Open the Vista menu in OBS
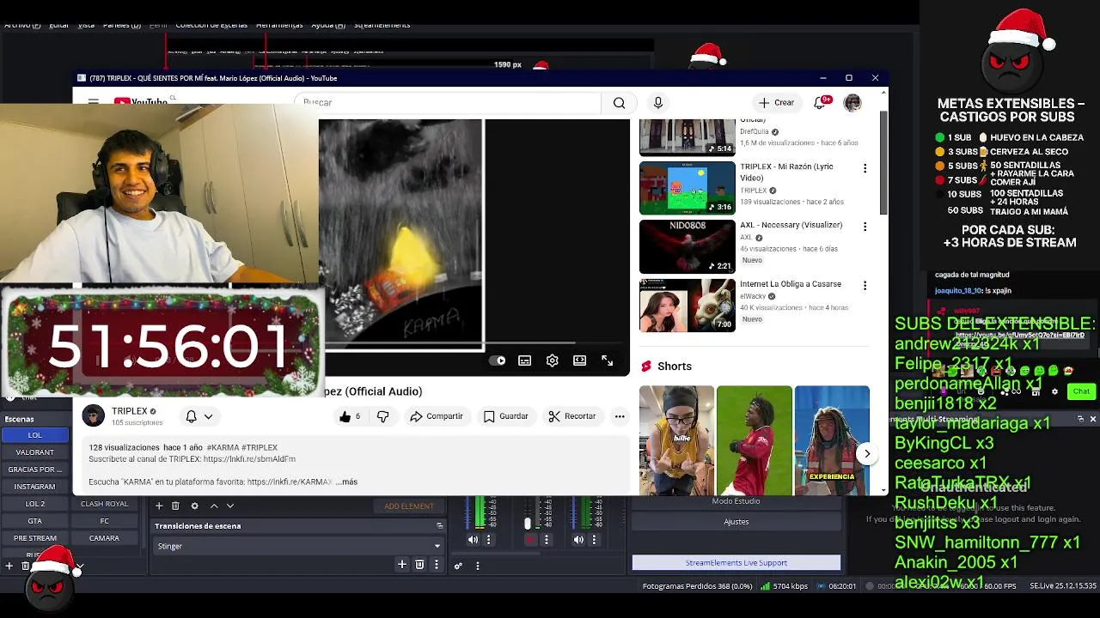This screenshot has height=618, width=1100. tap(86, 25)
